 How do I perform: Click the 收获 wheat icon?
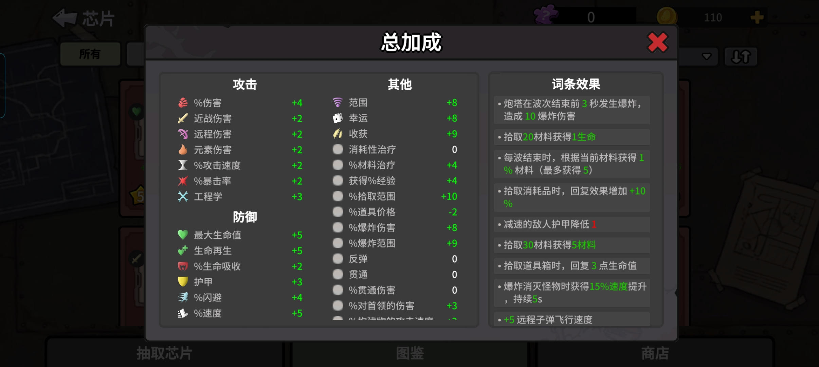click(338, 134)
